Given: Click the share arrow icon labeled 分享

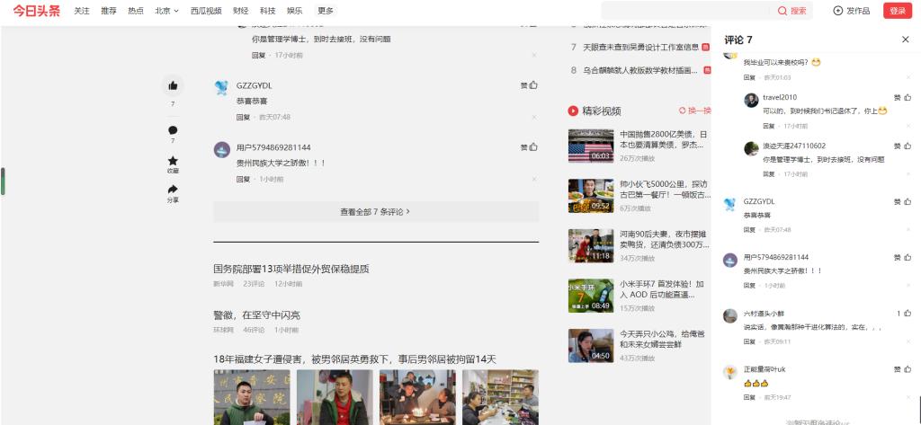Looking at the screenshot, I should pos(173,190).
